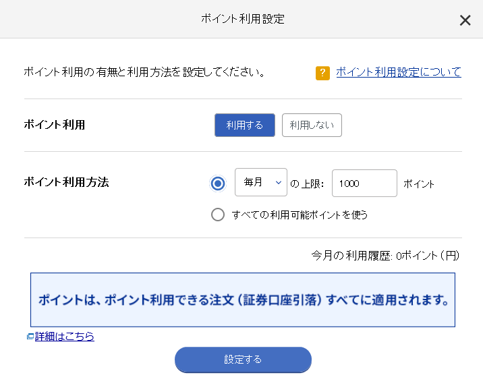
Task: Click the ポイント利用設定 dialog title
Action: tap(243, 19)
